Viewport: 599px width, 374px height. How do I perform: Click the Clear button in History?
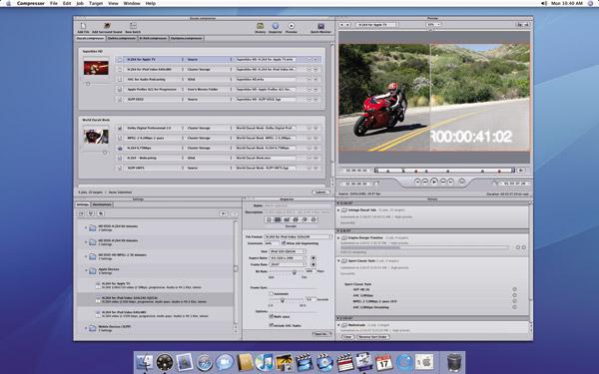[347, 337]
